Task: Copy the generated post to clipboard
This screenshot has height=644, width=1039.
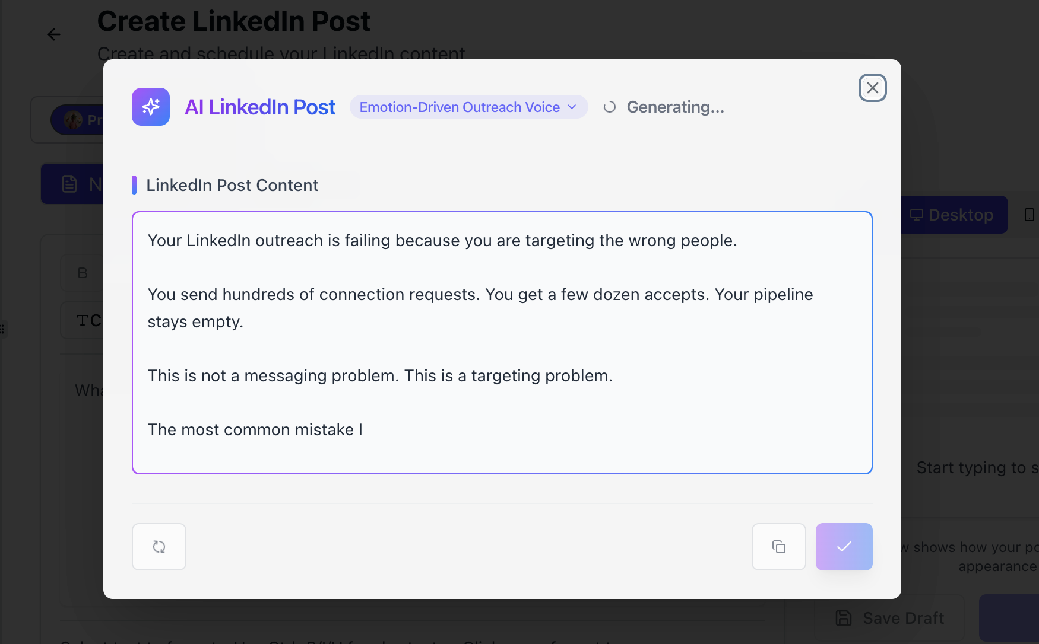Action: coord(778,547)
